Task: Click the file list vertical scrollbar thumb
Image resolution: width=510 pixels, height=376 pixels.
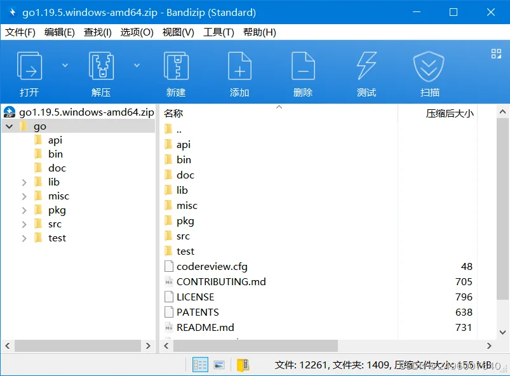Action: point(502,209)
